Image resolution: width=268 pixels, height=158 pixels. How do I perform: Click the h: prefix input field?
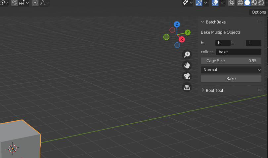coord(223,43)
